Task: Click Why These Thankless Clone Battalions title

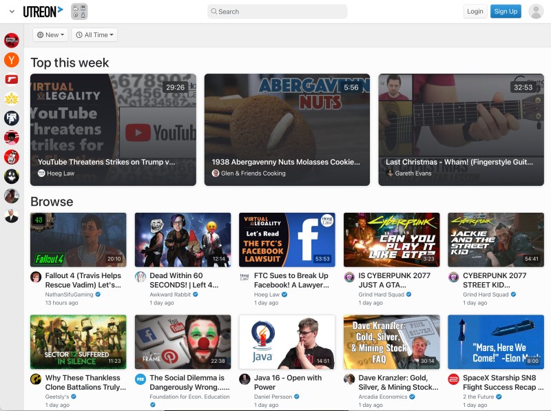Action: [x=85, y=382]
